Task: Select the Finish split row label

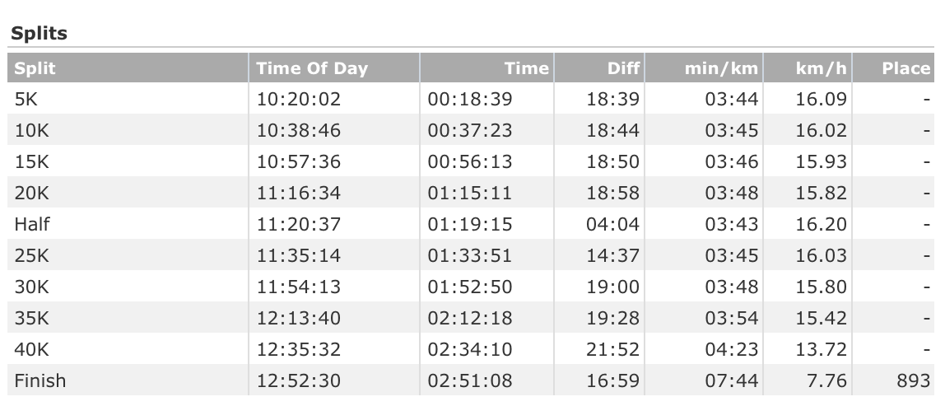Action: (40, 381)
